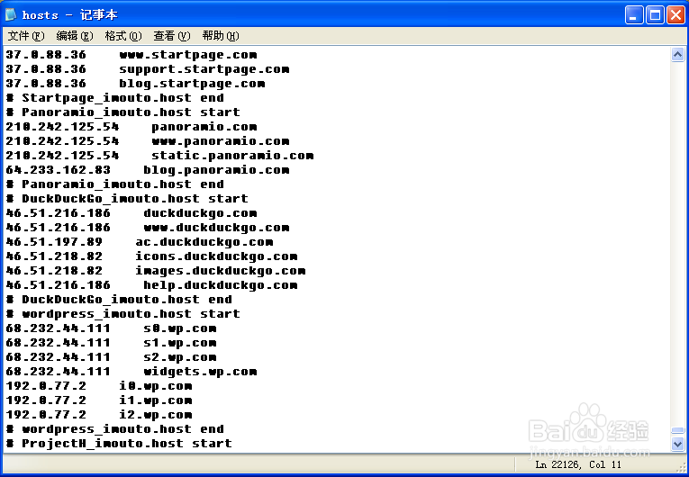Click the hostname ac.duckduckgo.com
The image size is (689, 477).
click(x=204, y=242)
